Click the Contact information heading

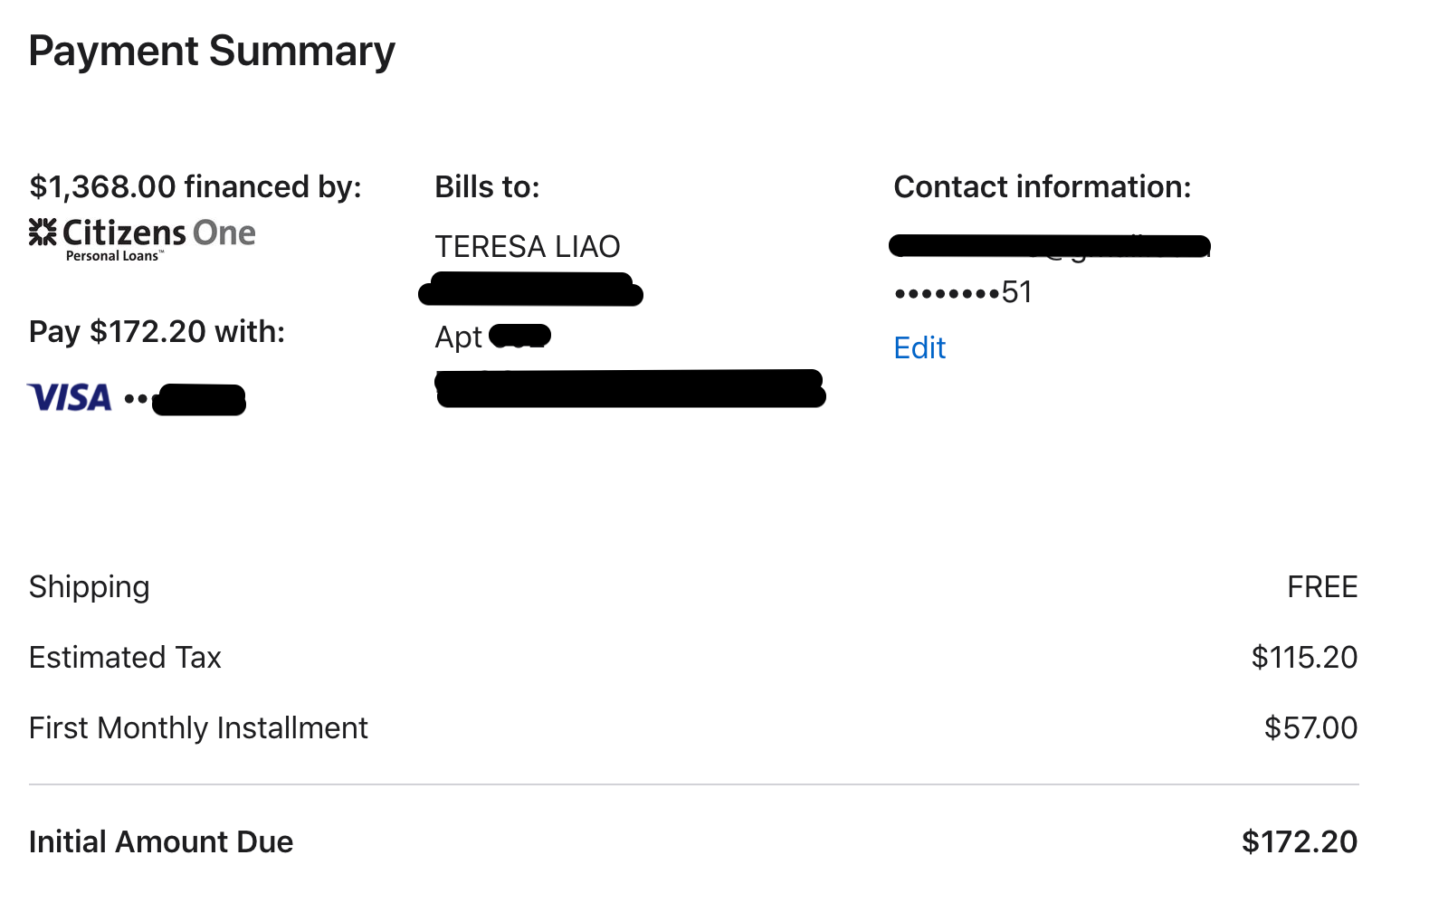(x=1043, y=186)
